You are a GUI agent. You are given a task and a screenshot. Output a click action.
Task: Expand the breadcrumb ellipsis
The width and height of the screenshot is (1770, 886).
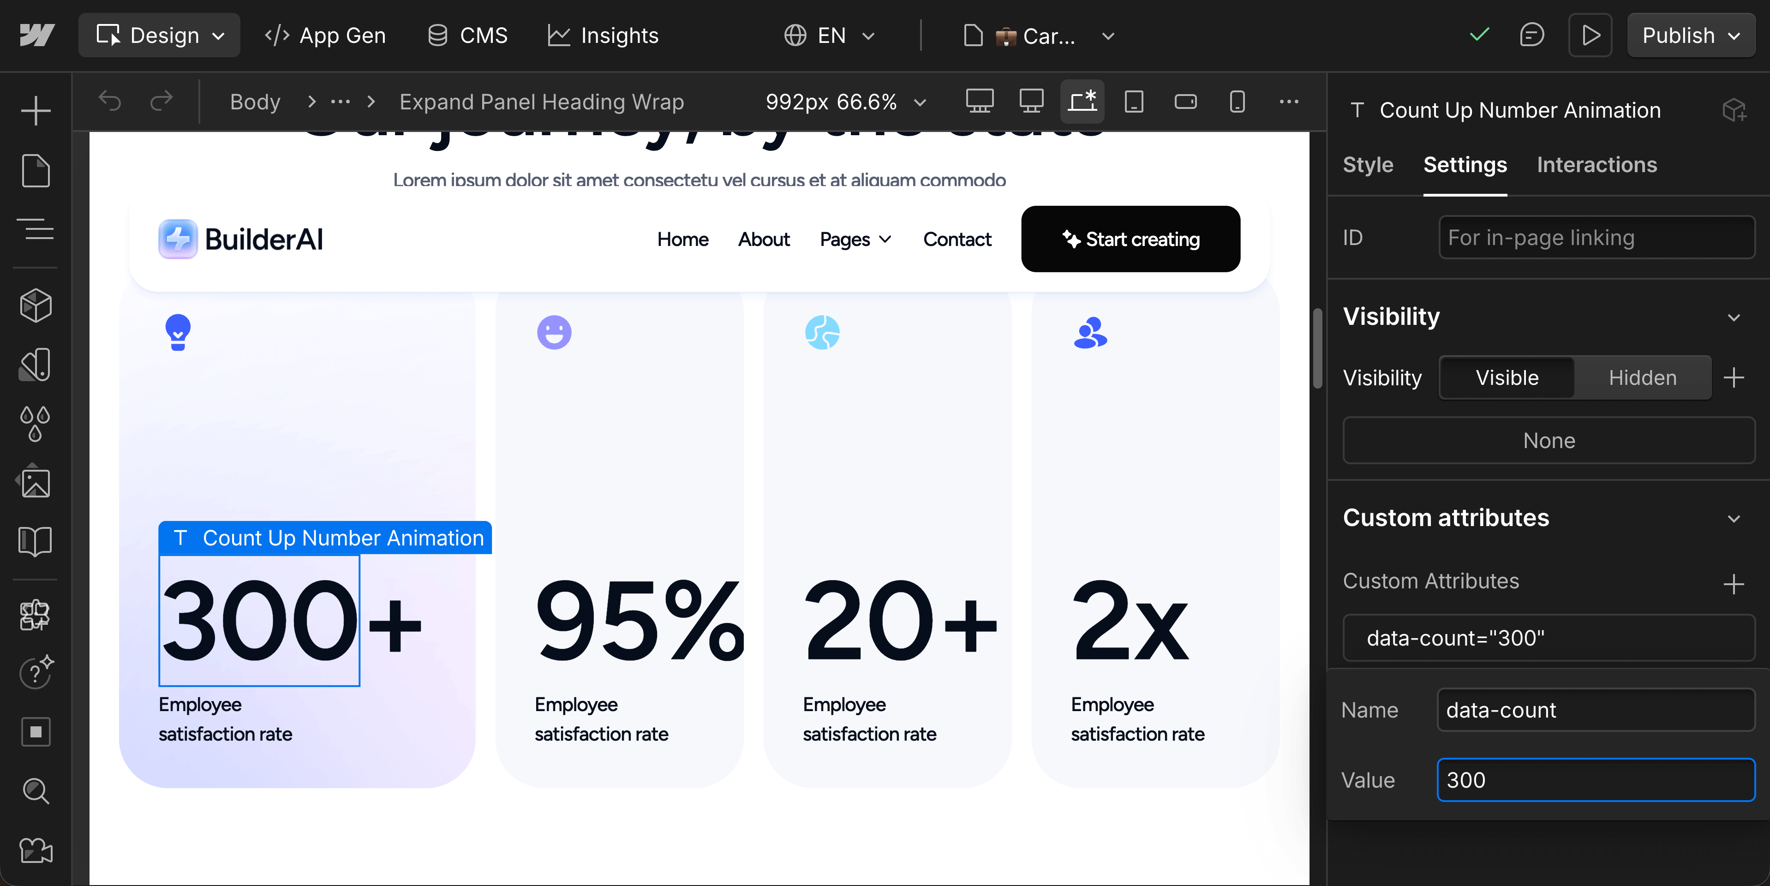[x=341, y=102]
